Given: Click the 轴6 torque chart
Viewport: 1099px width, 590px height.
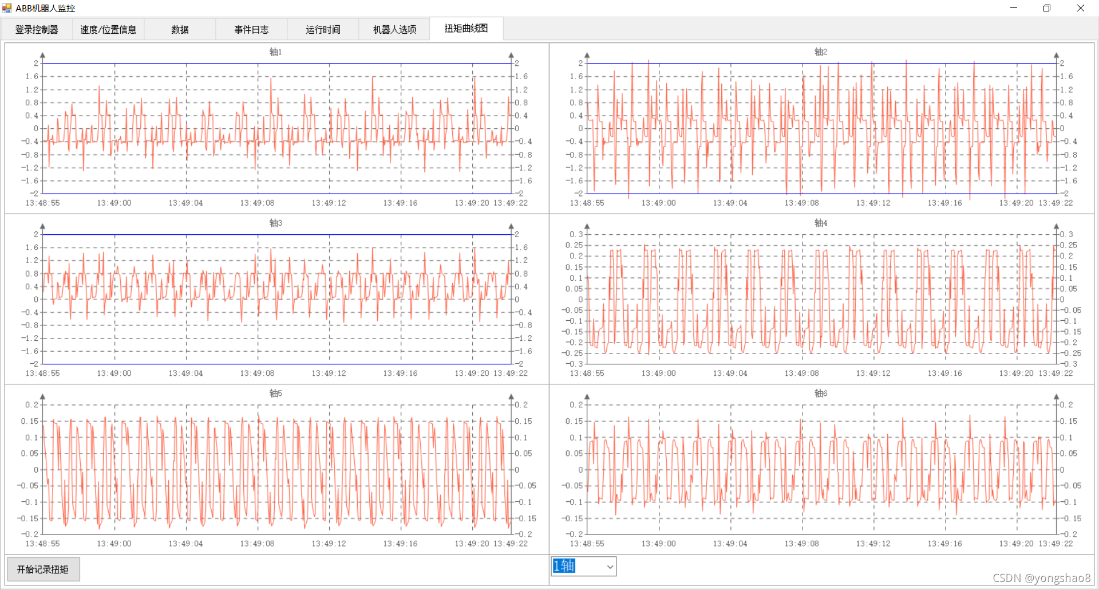Looking at the screenshot, I should click(821, 469).
